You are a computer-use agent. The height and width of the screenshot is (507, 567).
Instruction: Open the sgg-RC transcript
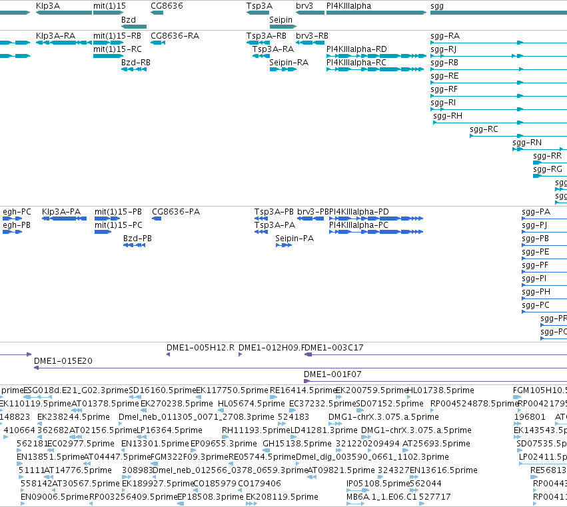484,129
